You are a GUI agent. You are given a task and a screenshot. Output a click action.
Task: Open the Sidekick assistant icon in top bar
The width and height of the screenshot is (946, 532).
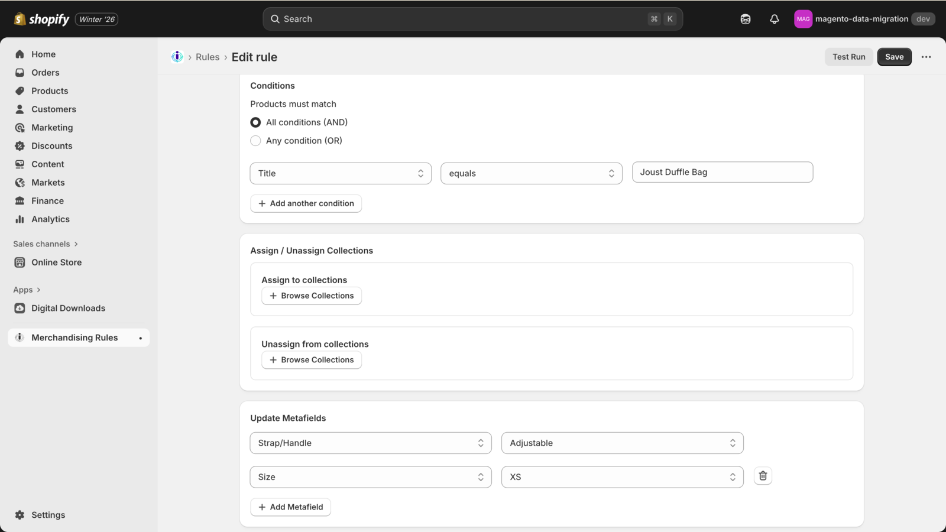pos(745,19)
